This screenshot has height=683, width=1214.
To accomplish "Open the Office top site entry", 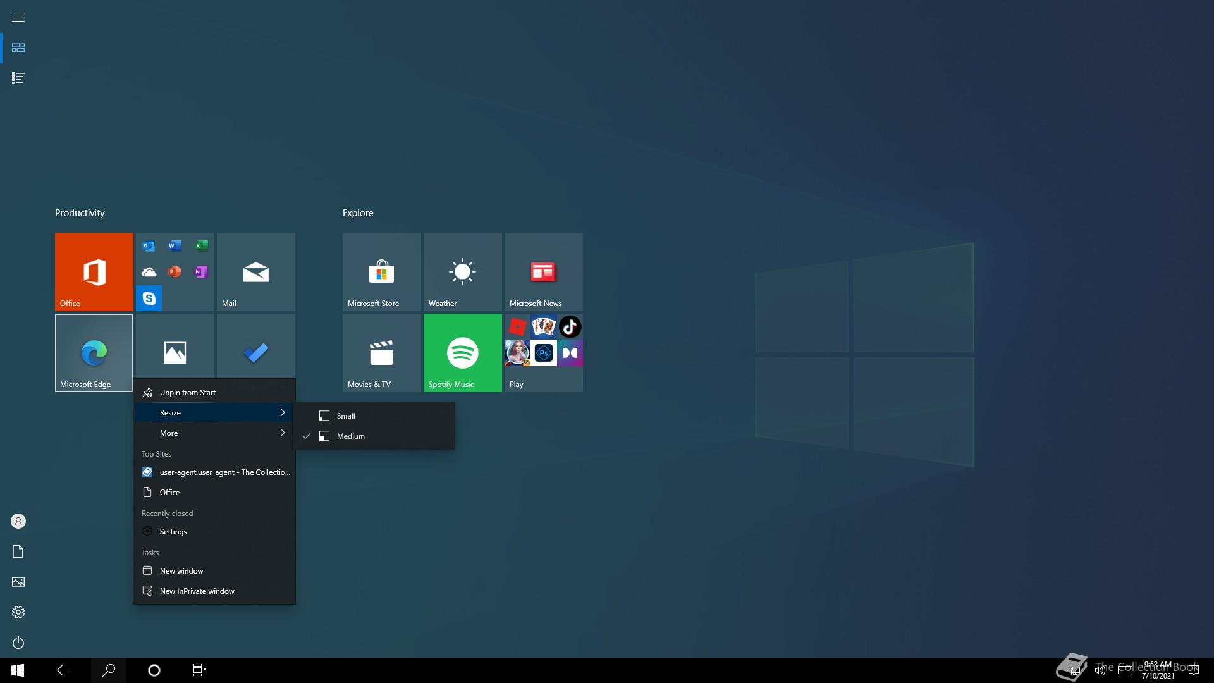I will tap(214, 493).
